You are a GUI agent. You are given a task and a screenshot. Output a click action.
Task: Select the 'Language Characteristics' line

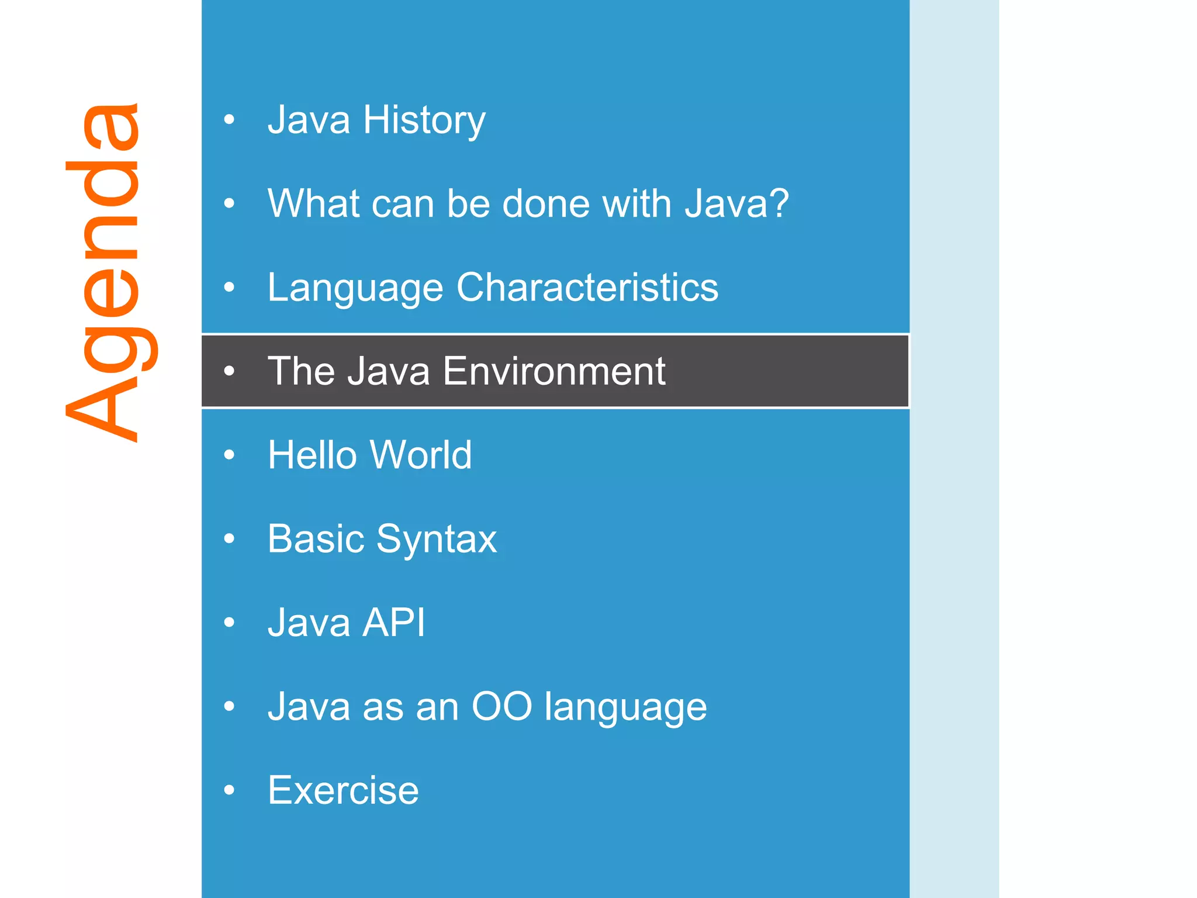pos(493,288)
